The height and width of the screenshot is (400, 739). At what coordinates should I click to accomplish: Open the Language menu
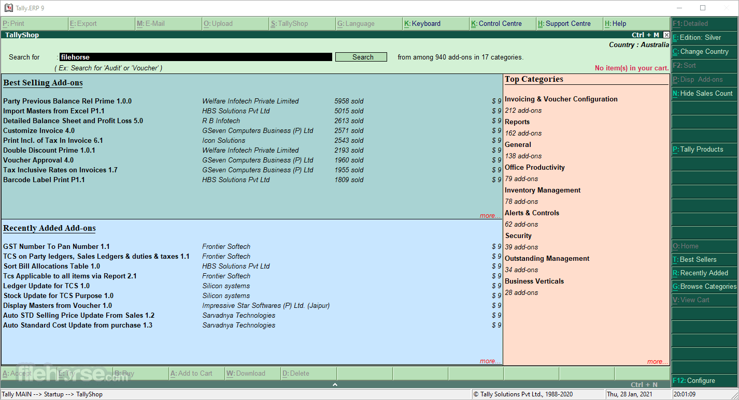369,23
